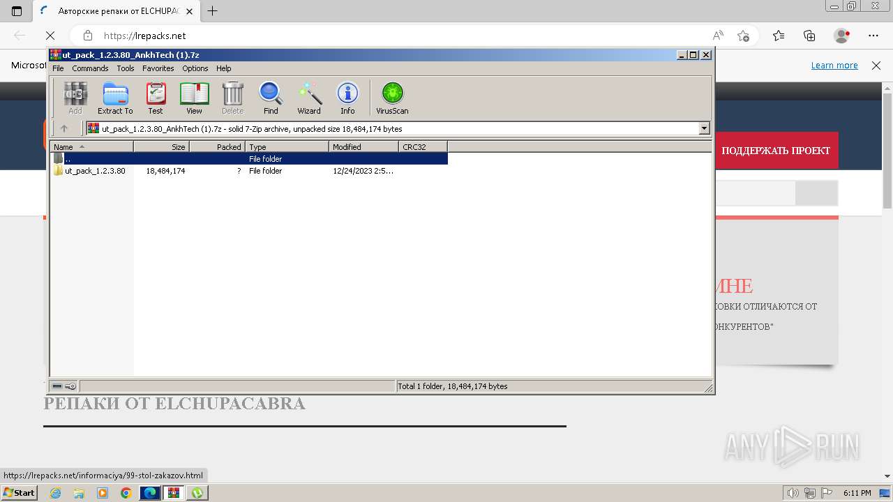
Task: Sort the list by CRC32 column
Action: tap(423, 146)
